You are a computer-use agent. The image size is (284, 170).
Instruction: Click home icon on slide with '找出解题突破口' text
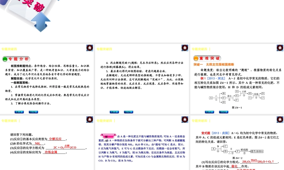click(185, 48)
